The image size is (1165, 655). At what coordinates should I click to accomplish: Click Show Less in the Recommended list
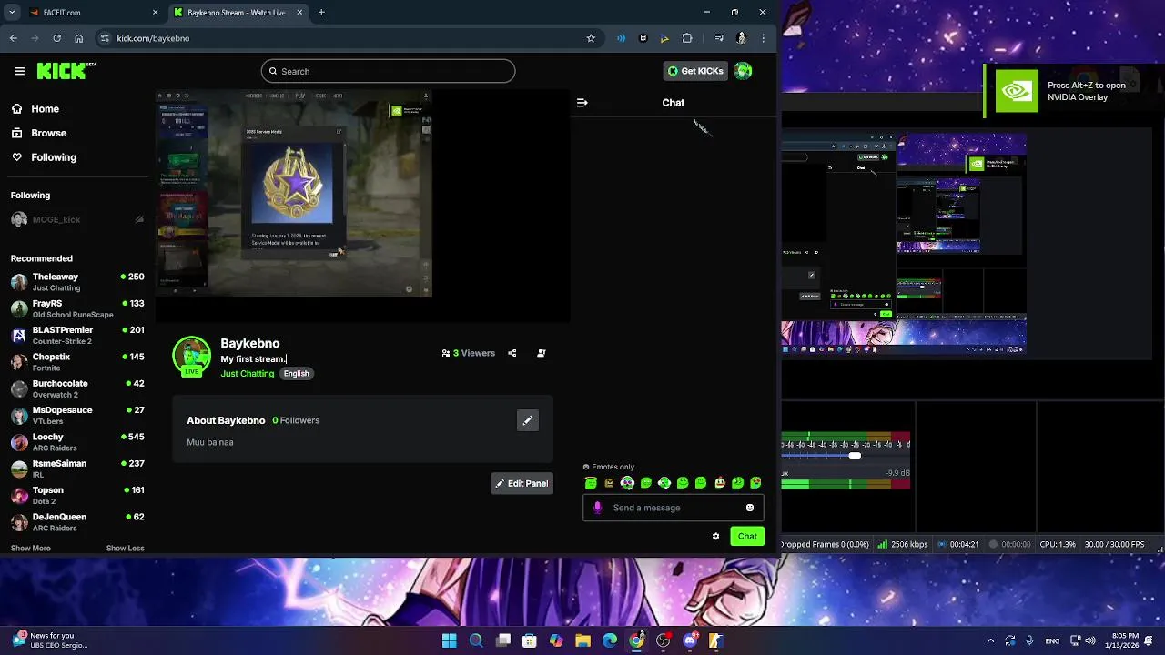pos(126,548)
